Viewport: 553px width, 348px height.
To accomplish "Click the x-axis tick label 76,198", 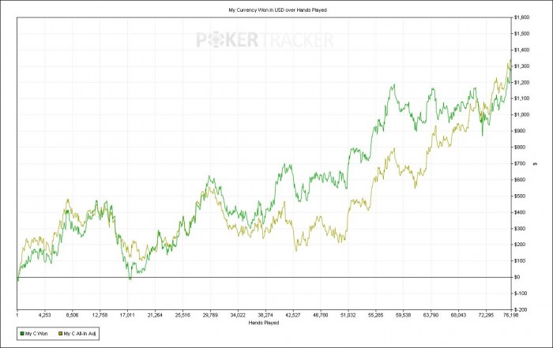I will [510, 315].
